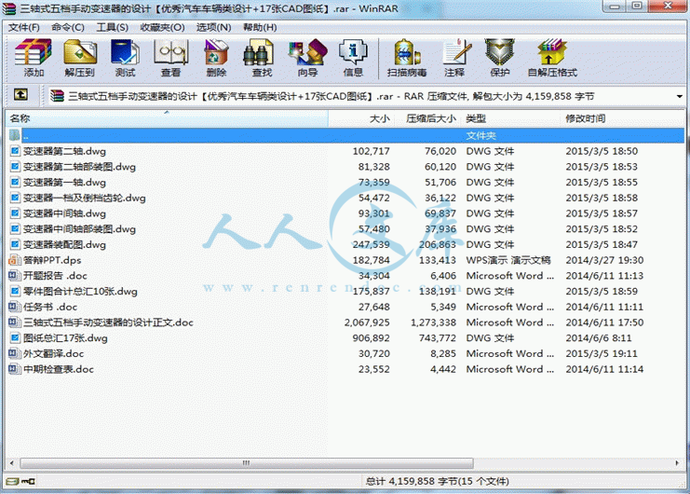The image size is (690, 494).
Task: Select file 三轴式五档手动变速器的设计正文.doc
Action: pyautogui.click(x=108, y=322)
